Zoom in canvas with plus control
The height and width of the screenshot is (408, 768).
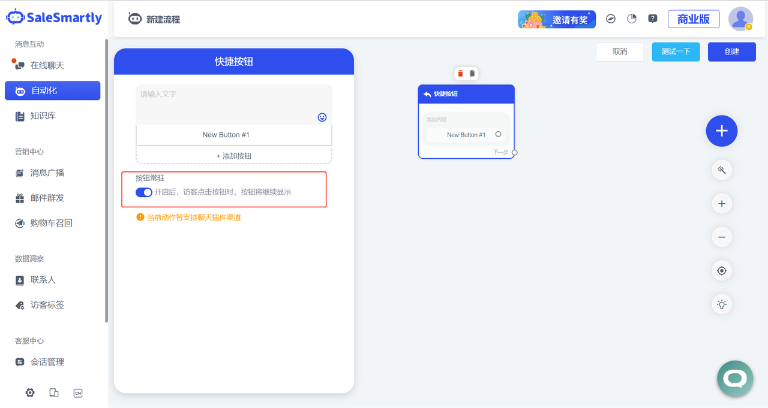(x=722, y=204)
